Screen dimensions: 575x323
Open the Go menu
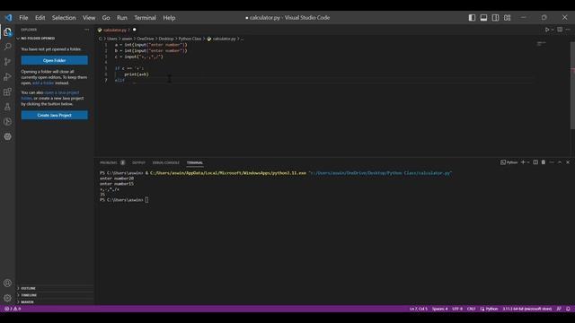(106, 18)
